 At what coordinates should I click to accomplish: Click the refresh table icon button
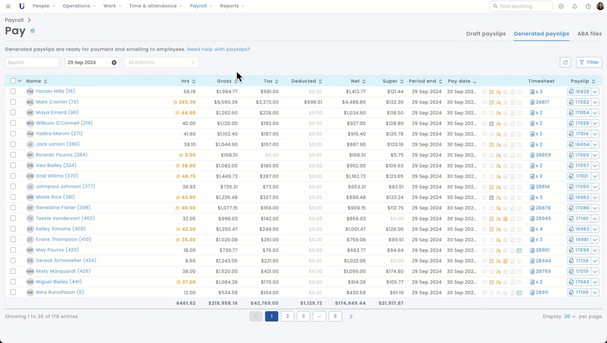click(x=565, y=62)
